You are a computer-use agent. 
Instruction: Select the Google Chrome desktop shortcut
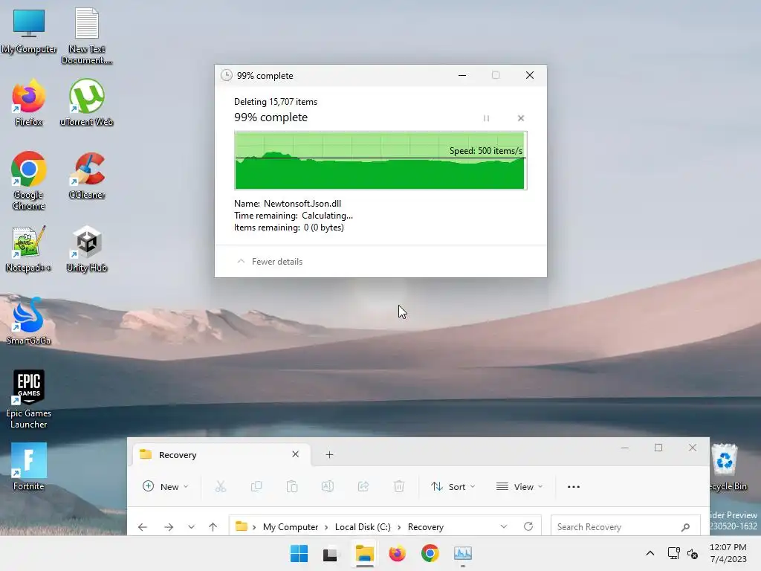(x=29, y=180)
